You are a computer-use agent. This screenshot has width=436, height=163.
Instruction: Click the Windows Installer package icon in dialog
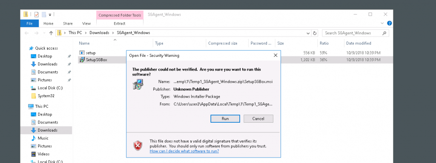[138, 84]
